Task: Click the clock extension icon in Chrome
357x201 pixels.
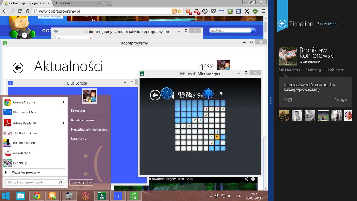Action: tap(205, 11)
